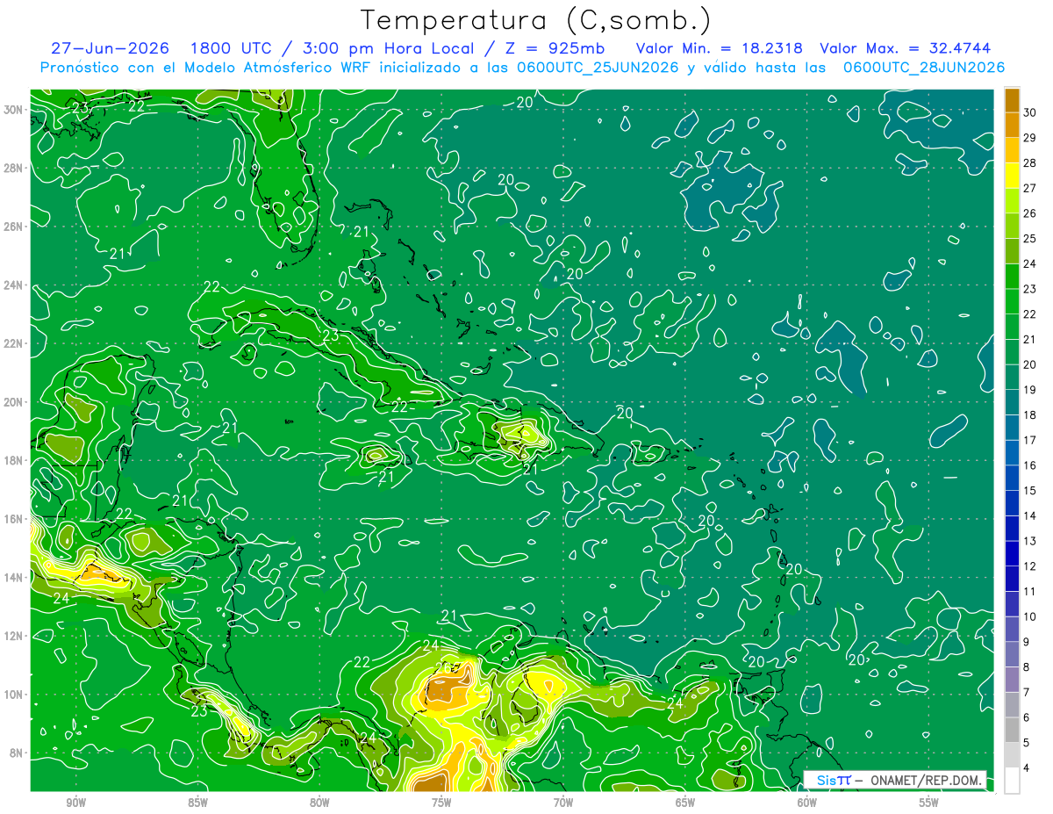Click the color bar value label "30"

tap(1030, 112)
